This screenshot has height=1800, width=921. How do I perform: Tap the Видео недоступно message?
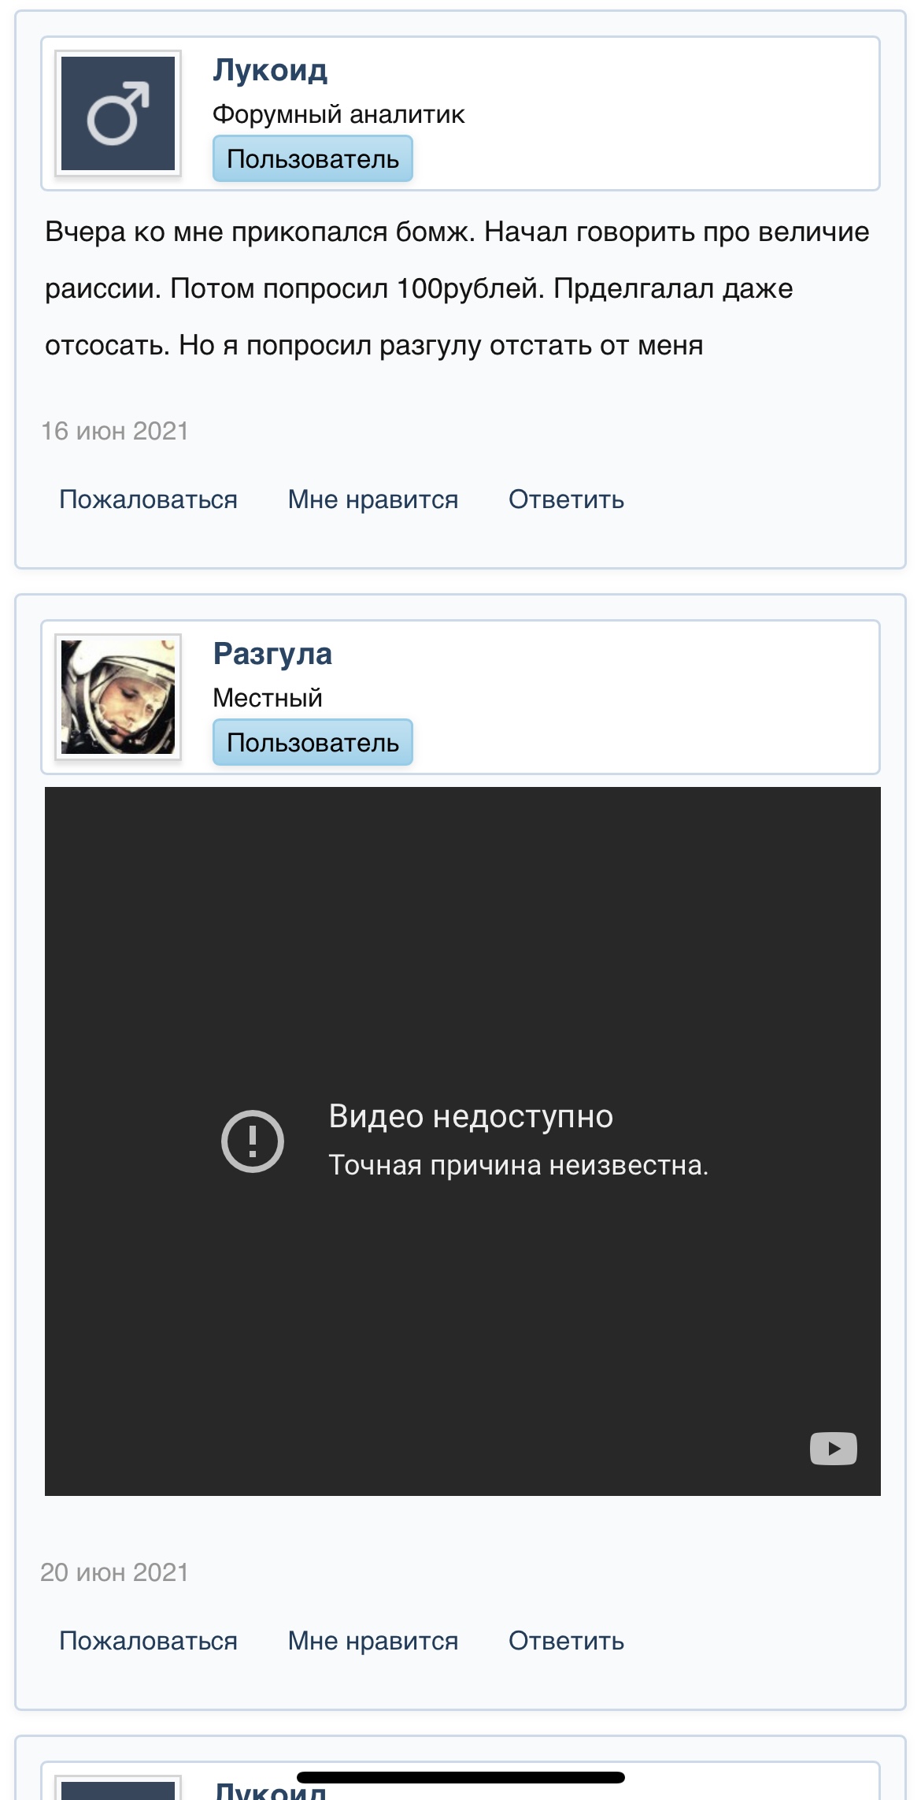pos(471,1116)
